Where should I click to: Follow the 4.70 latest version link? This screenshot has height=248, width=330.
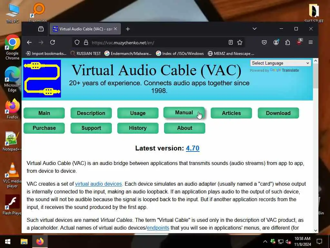(x=193, y=148)
